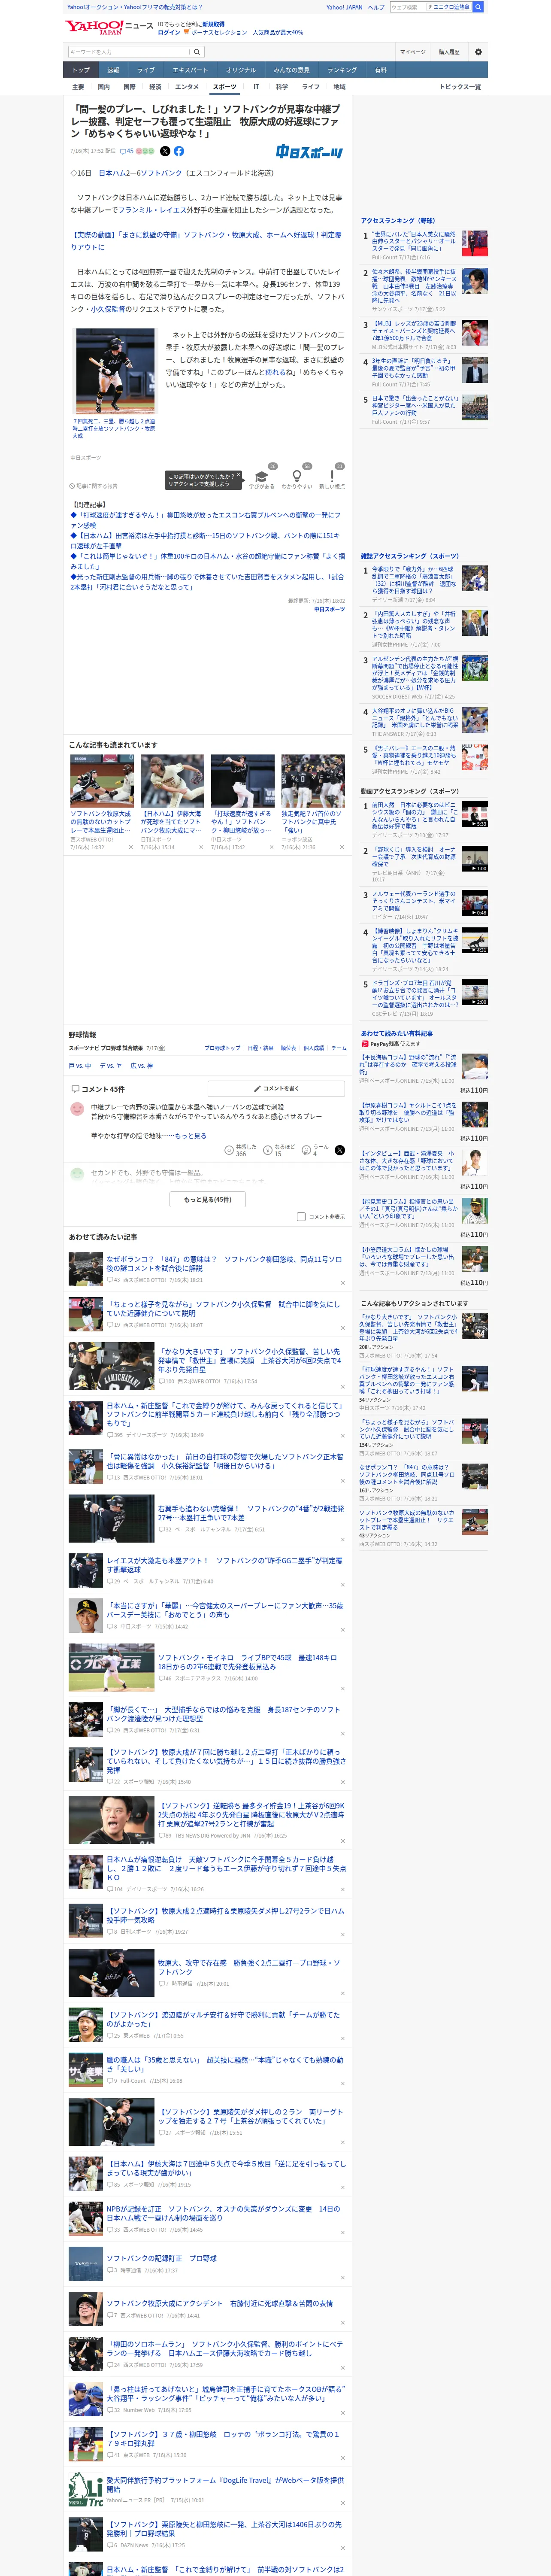The image size is (551, 2576).
Task: Open the 日程・結果 link
Action: 260,1048
